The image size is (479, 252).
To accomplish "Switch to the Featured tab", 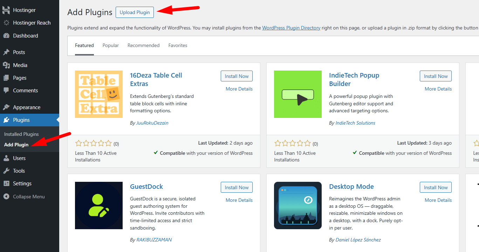I will 84,46.
